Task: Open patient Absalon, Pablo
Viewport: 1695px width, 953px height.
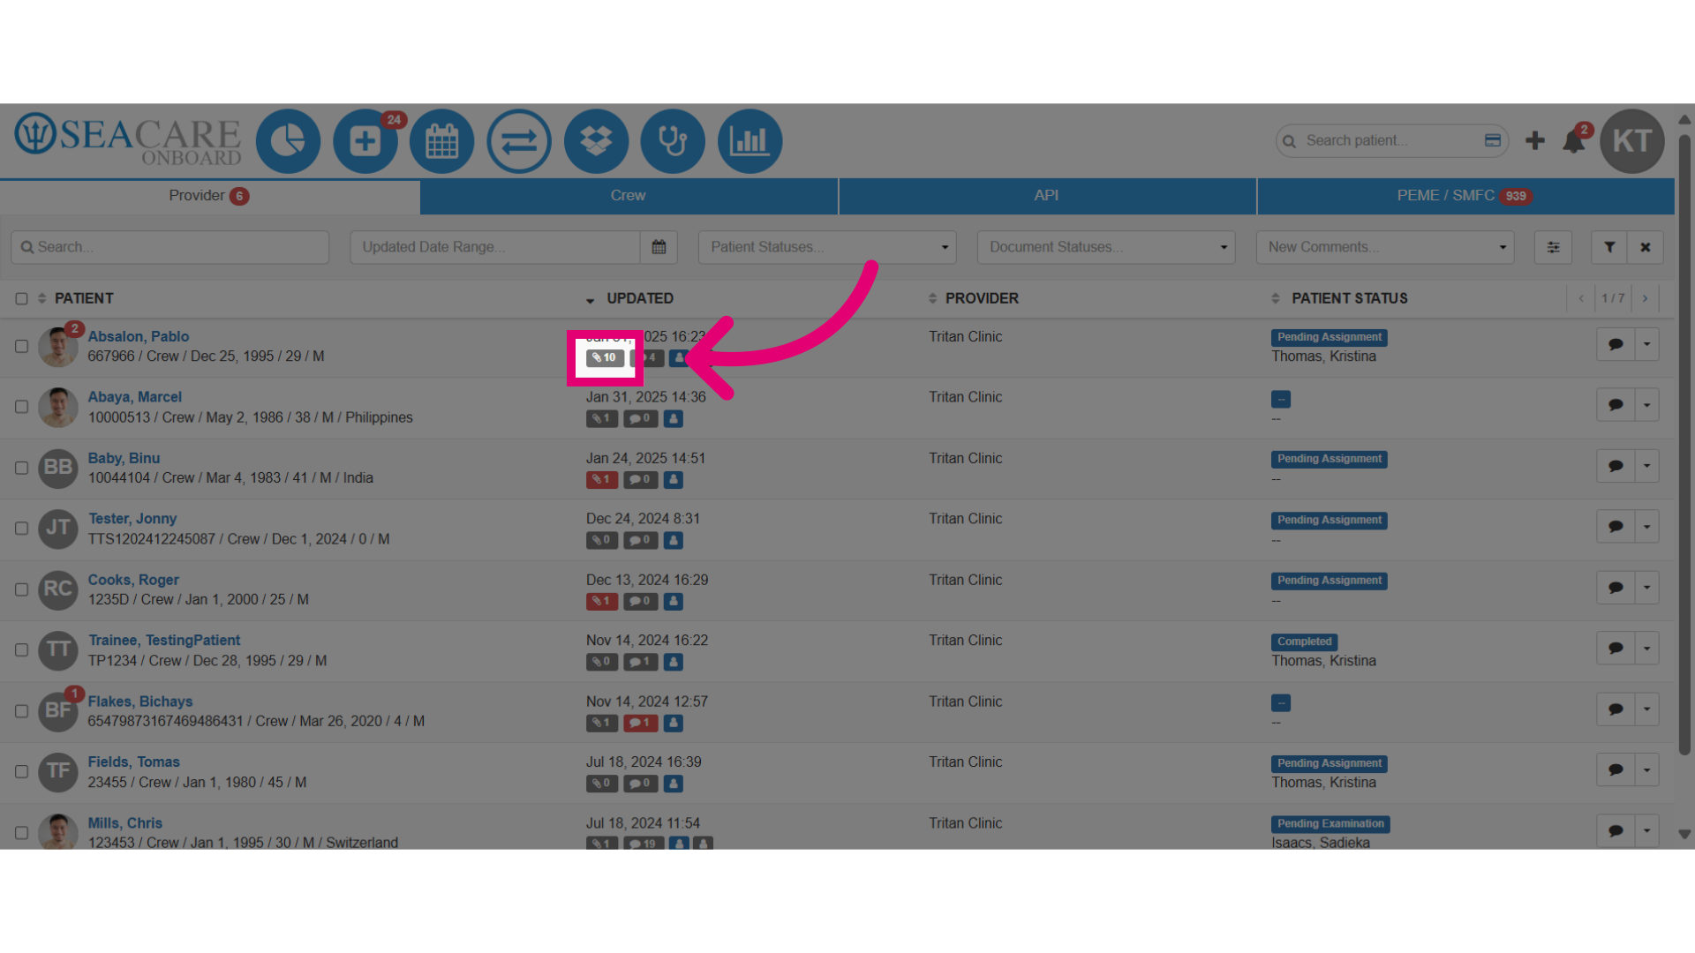Action: (139, 336)
